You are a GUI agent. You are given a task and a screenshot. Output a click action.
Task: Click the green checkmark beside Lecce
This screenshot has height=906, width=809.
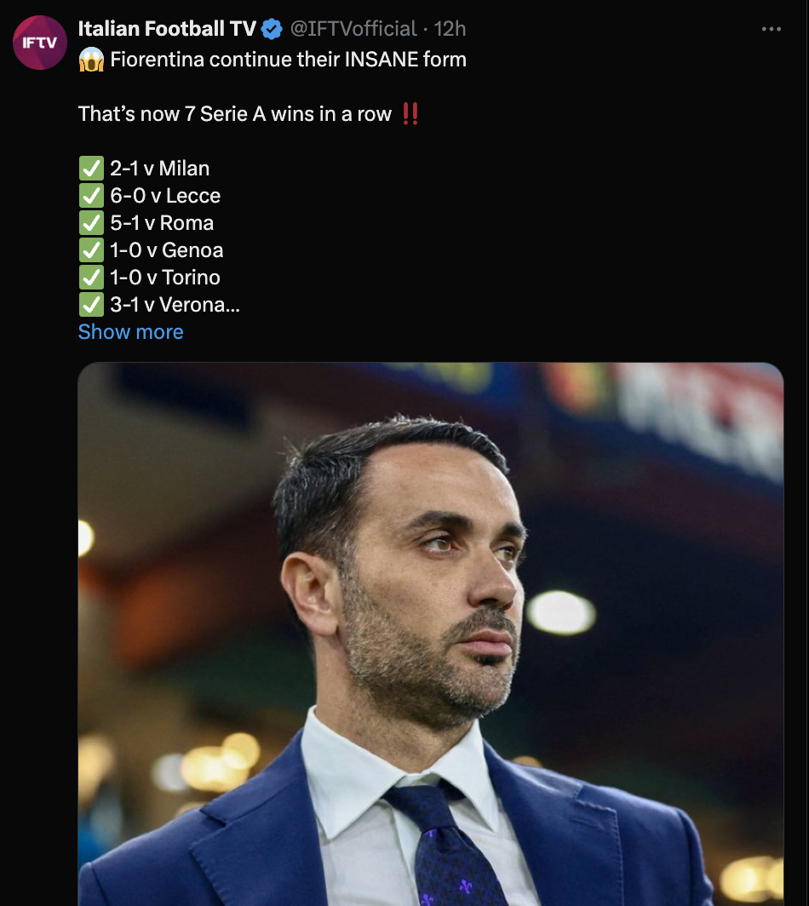(x=91, y=195)
